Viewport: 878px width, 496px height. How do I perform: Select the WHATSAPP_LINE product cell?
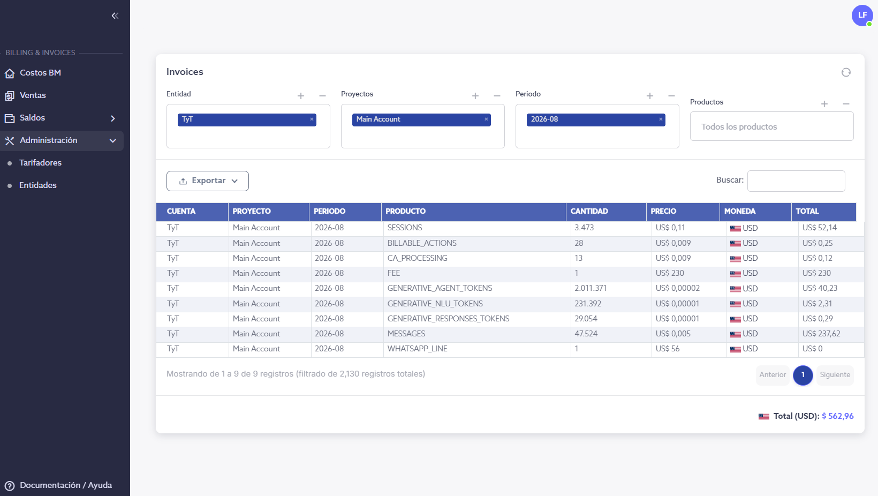coord(476,349)
